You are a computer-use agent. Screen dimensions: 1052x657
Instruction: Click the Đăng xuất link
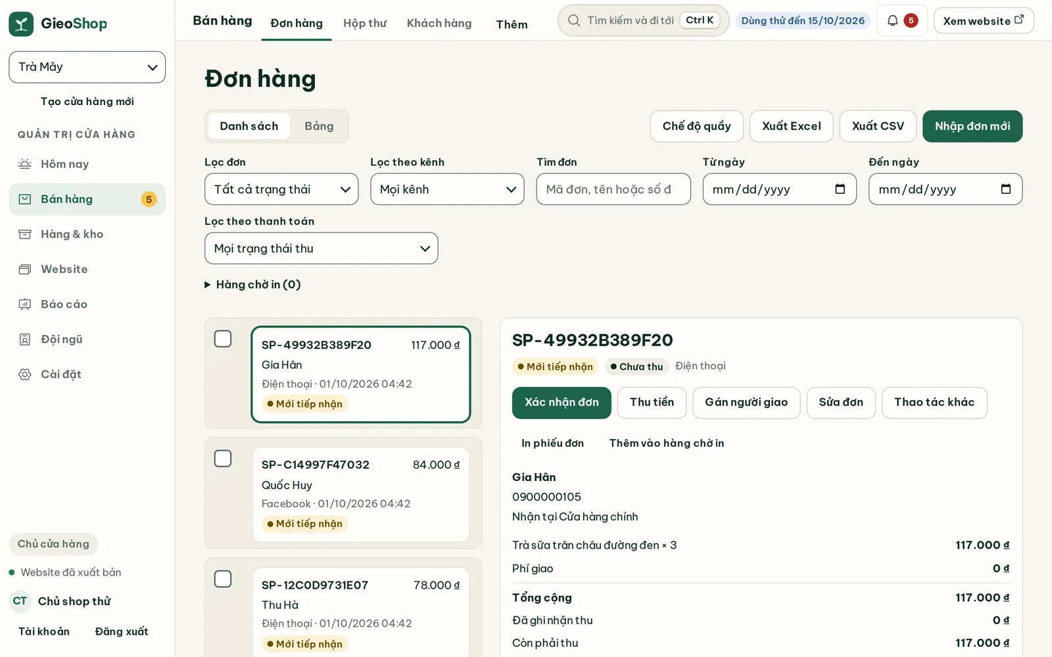[x=122, y=631]
